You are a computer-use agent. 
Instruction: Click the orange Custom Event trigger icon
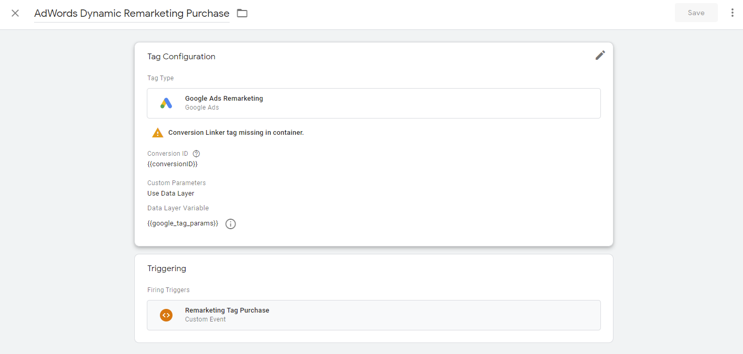(166, 315)
